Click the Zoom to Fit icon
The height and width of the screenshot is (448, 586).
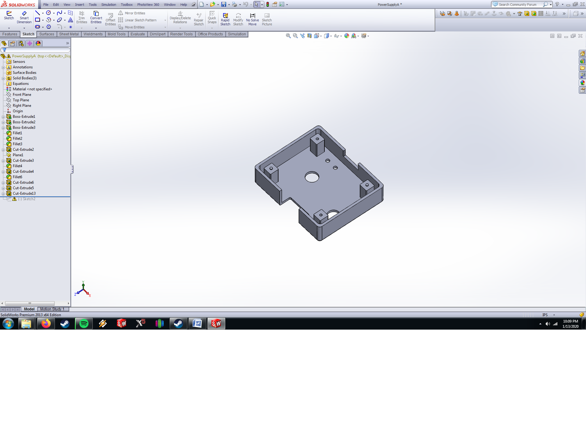pyautogui.click(x=288, y=36)
